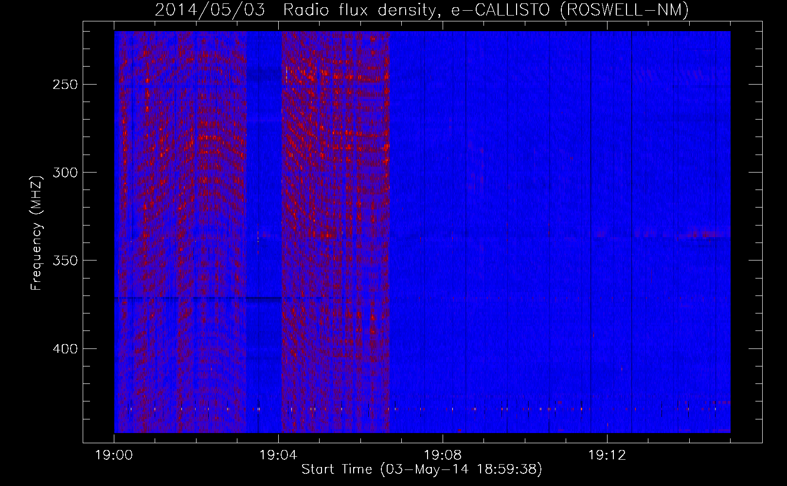The image size is (787, 486).
Task: Click the 300 frequency tick label
Action: click(x=66, y=173)
